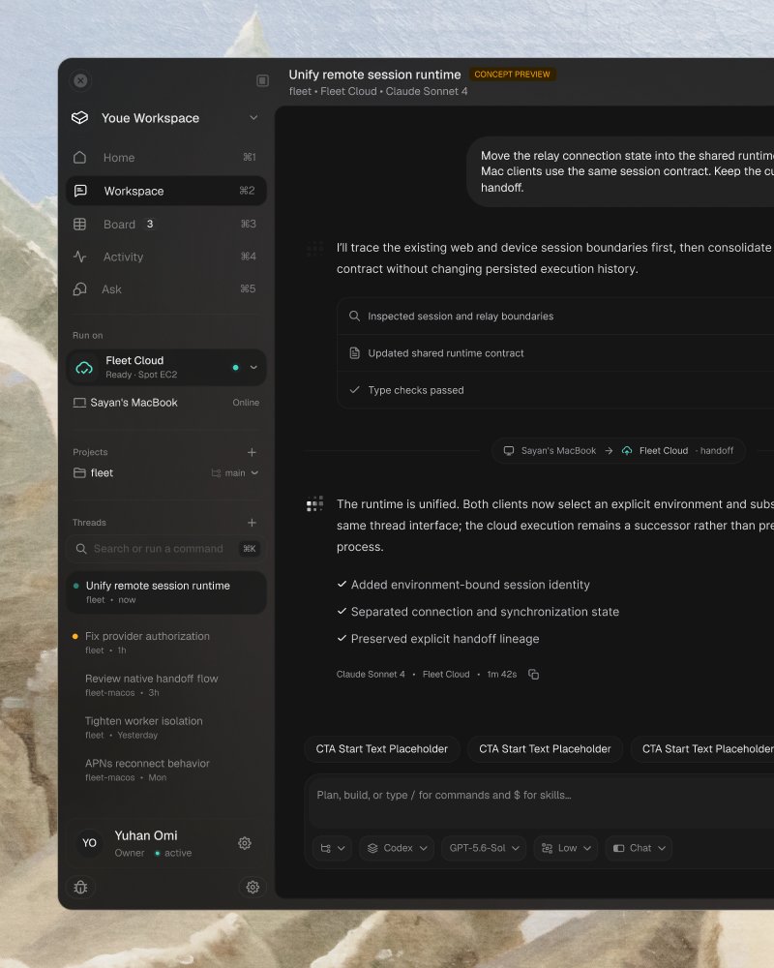774x968 pixels.
Task: Click the Fleet Cloud cloud icon
Action: click(x=84, y=368)
